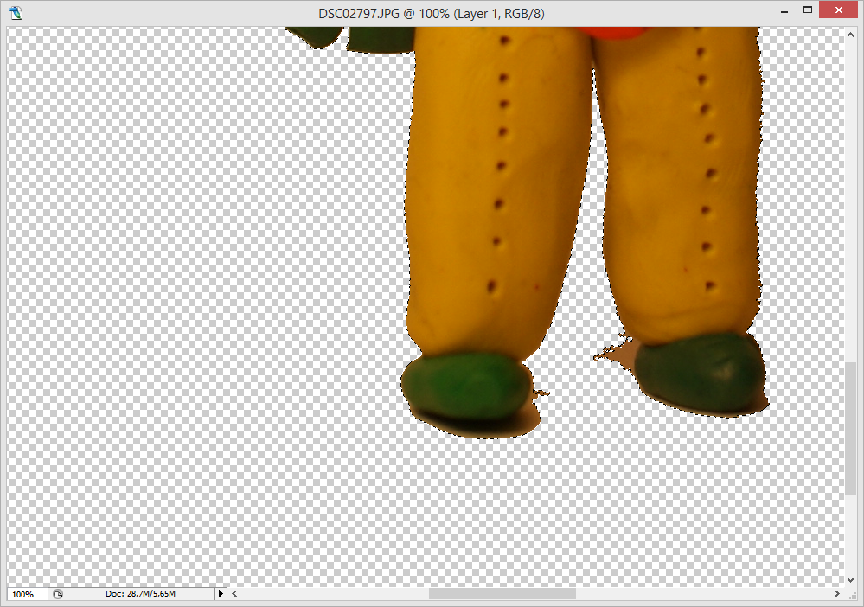The image size is (864, 607).
Task: Click the vertical scrollbar thumb
Action: tap(850, 428)
